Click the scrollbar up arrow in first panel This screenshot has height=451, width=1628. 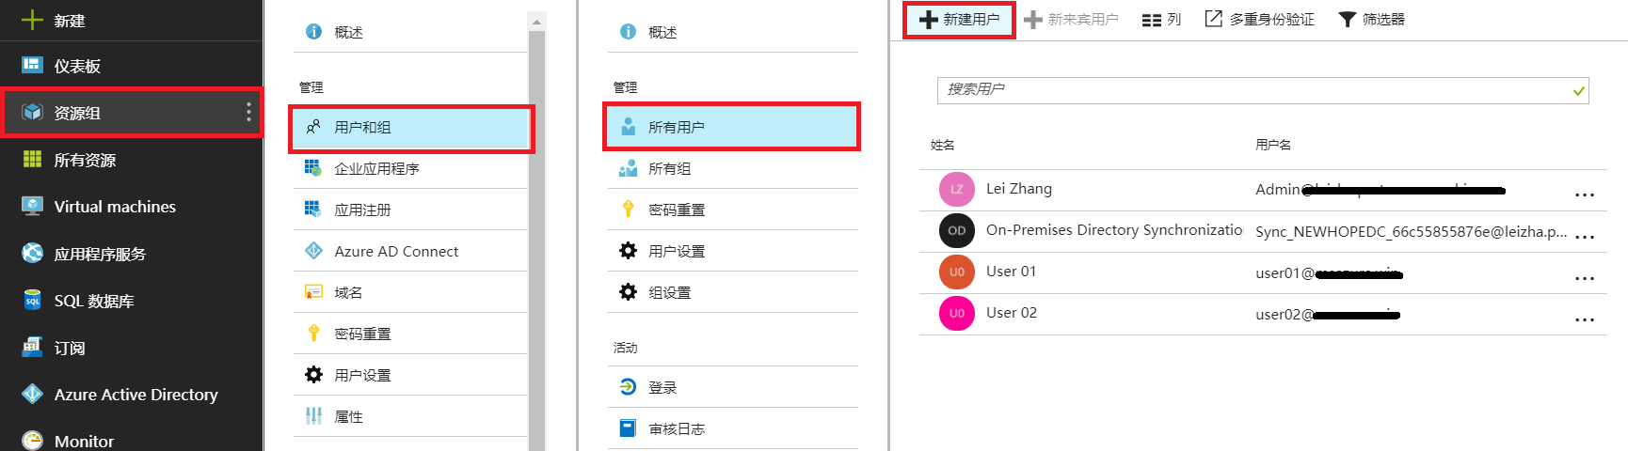coord(536,22)
